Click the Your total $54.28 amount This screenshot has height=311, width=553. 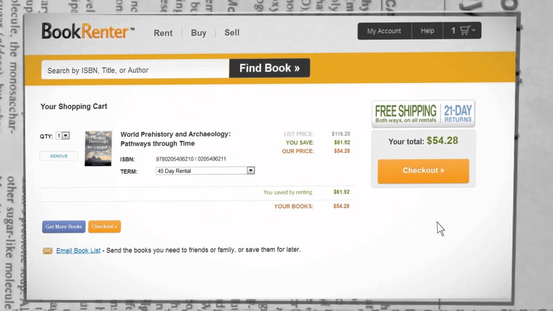(442, 141)
